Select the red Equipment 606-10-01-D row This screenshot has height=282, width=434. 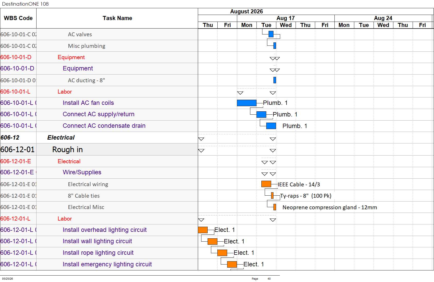click(99, 57)
